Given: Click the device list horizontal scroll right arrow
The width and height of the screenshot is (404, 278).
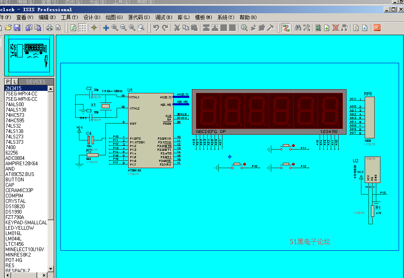Looking at the screenshot, I should point(44,275).
